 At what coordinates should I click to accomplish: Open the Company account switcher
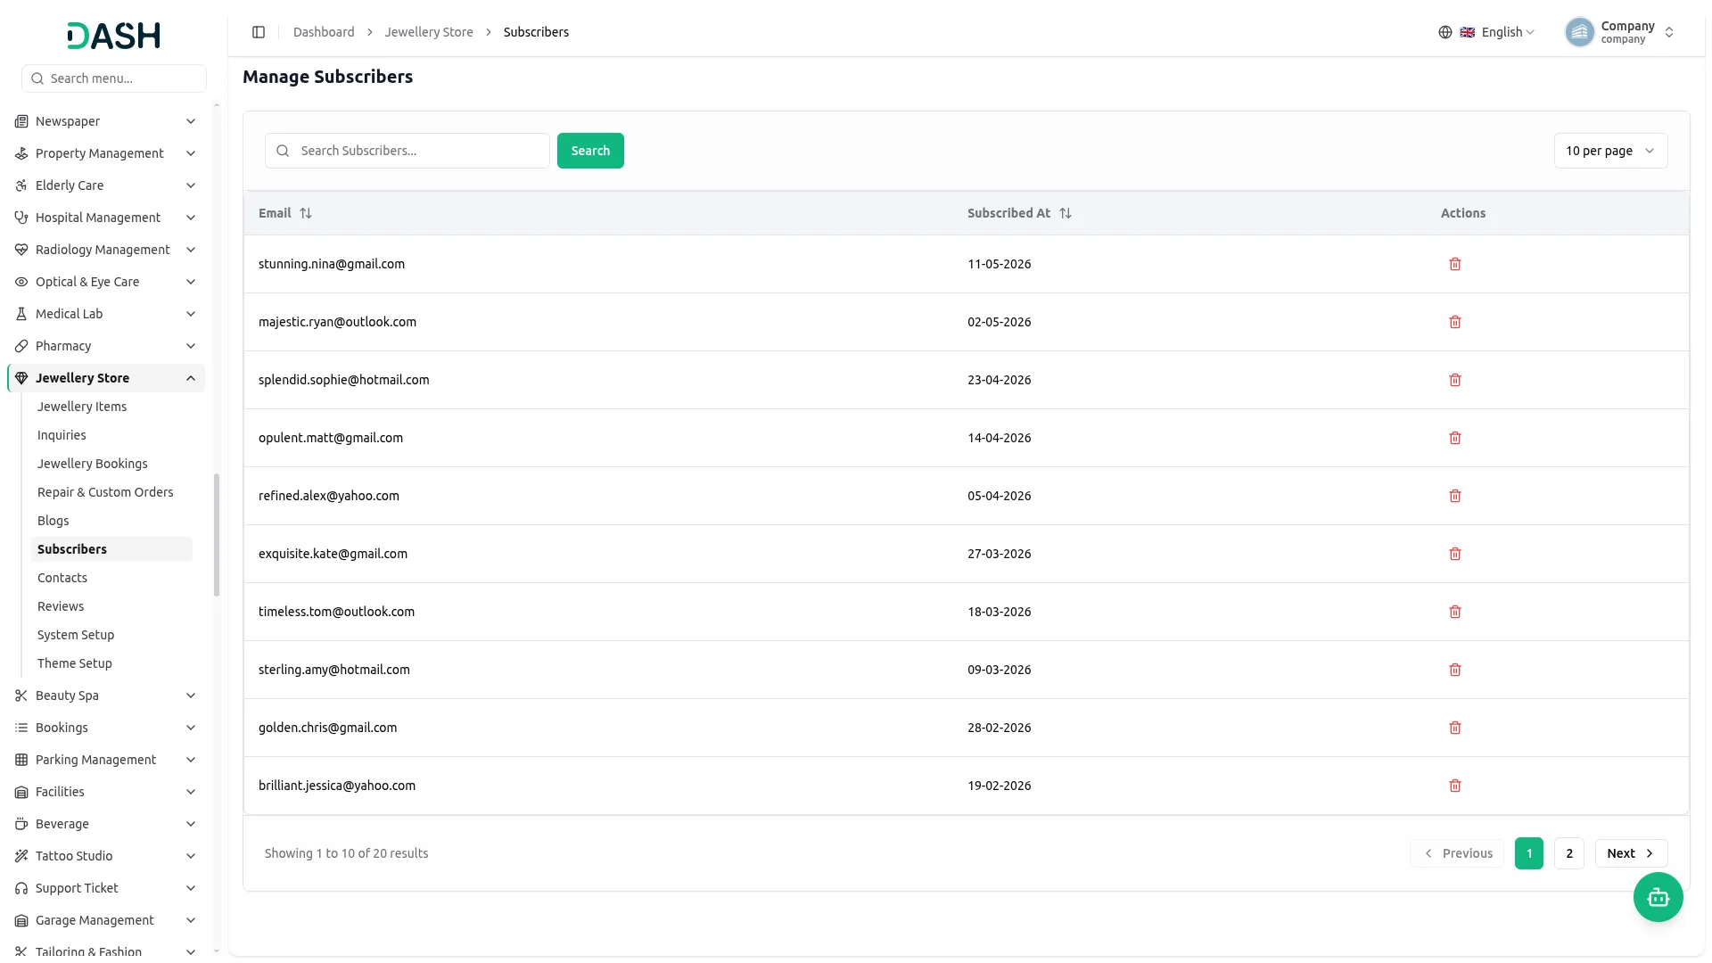tap(1620, 32)
